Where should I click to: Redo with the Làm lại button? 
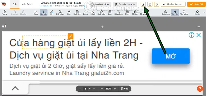point(23,13)
